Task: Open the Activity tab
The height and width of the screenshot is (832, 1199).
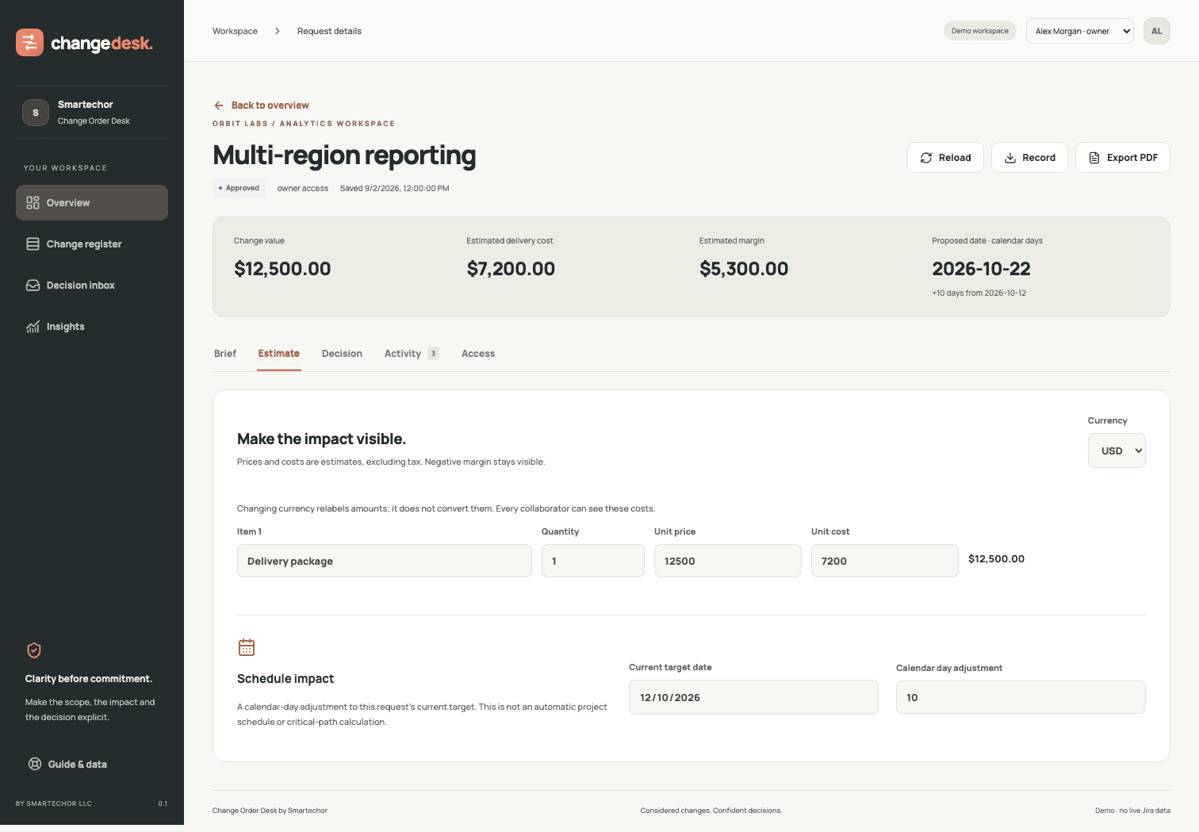Action: pyautogui.click(x=412, y=354)
